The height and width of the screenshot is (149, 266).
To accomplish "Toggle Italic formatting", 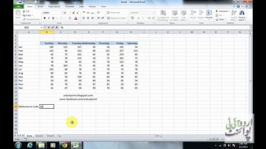I will (49, 18).
